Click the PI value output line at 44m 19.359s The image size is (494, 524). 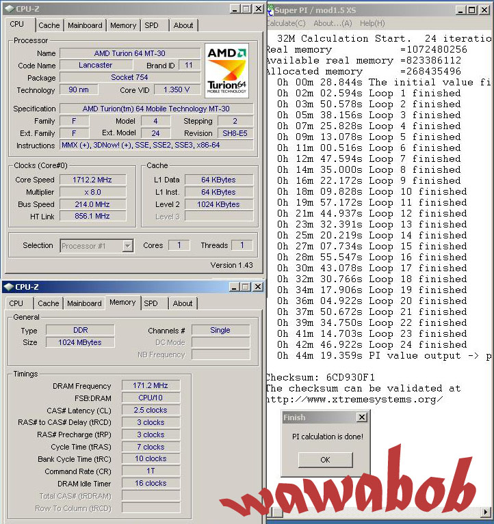(x=384, y=355)
